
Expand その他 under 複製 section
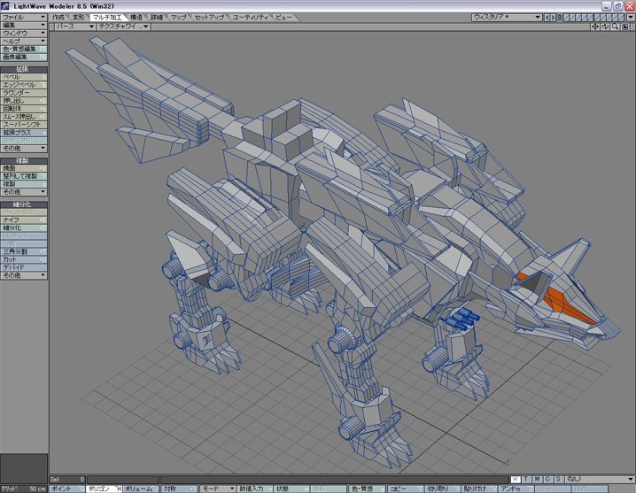24,192
